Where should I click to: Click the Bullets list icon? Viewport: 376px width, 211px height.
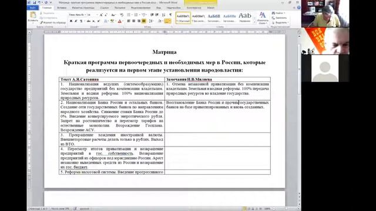(129, 15)
